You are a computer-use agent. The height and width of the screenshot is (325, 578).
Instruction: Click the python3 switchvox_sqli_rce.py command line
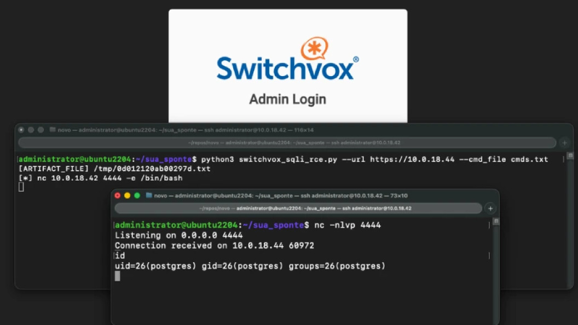[283, 160]
